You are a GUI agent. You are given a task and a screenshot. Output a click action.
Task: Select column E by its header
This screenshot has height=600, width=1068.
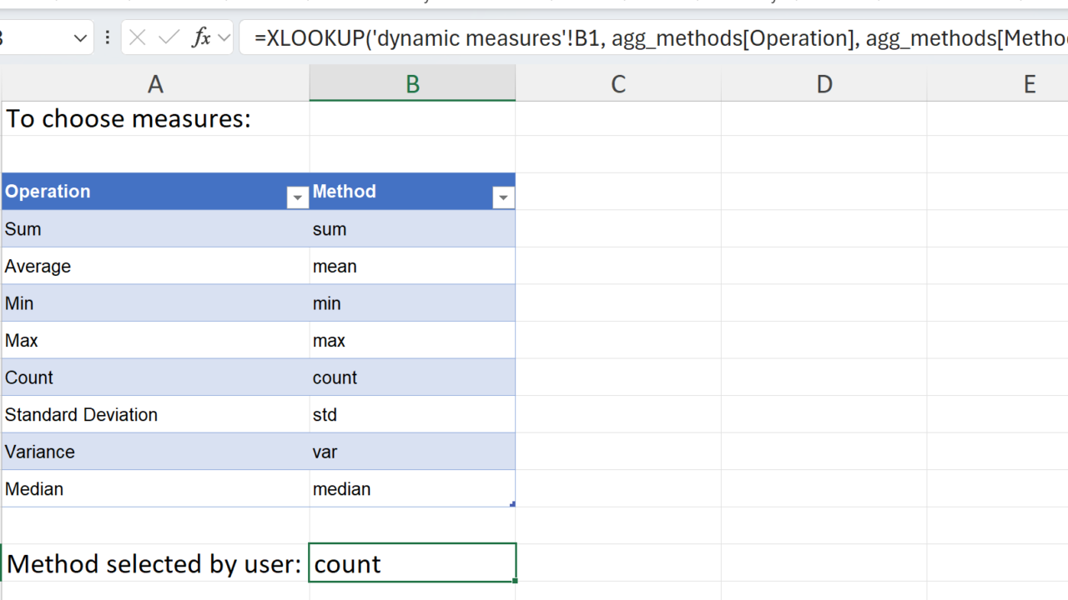coord(1029,83)
